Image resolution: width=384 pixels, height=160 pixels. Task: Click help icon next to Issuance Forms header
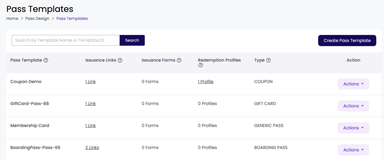(x=179, y=60)
